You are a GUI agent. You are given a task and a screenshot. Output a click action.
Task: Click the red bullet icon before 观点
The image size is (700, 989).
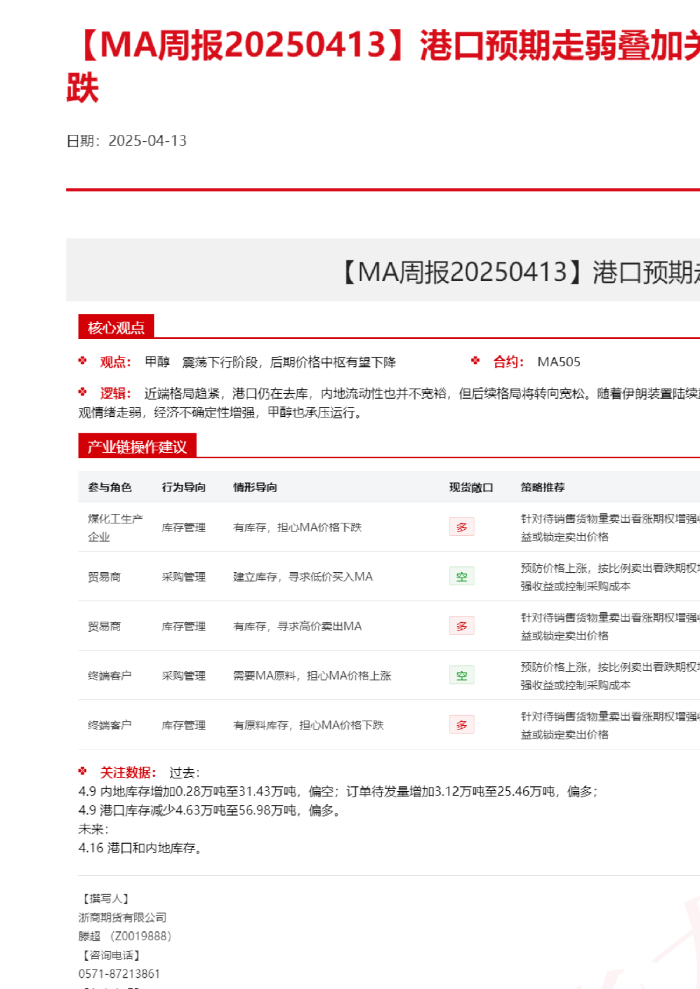pyautogui.click(x=82, y=361)
